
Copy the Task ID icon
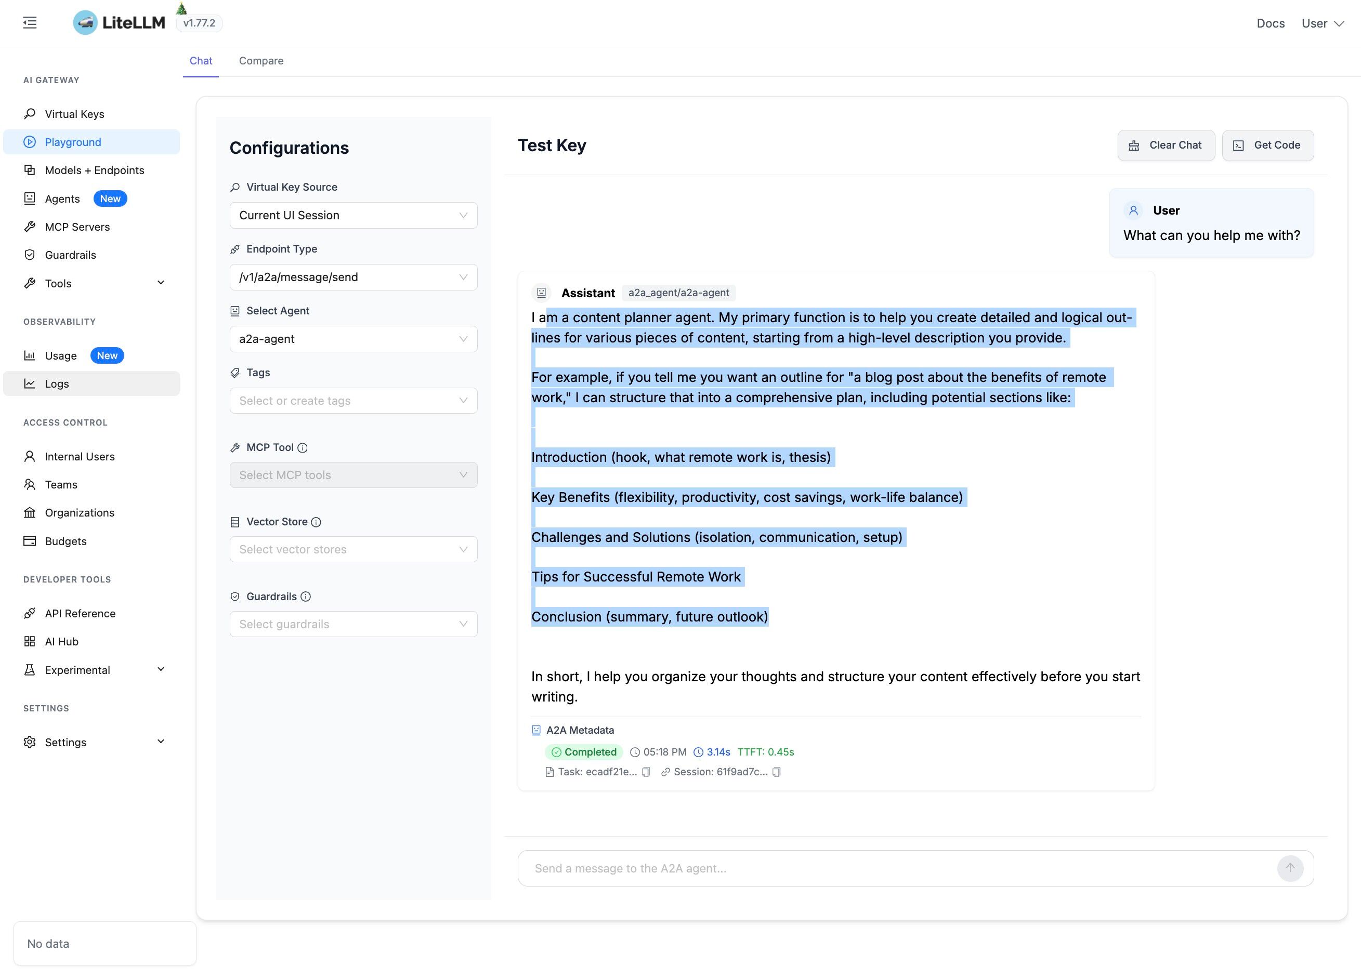pos(646,772)
